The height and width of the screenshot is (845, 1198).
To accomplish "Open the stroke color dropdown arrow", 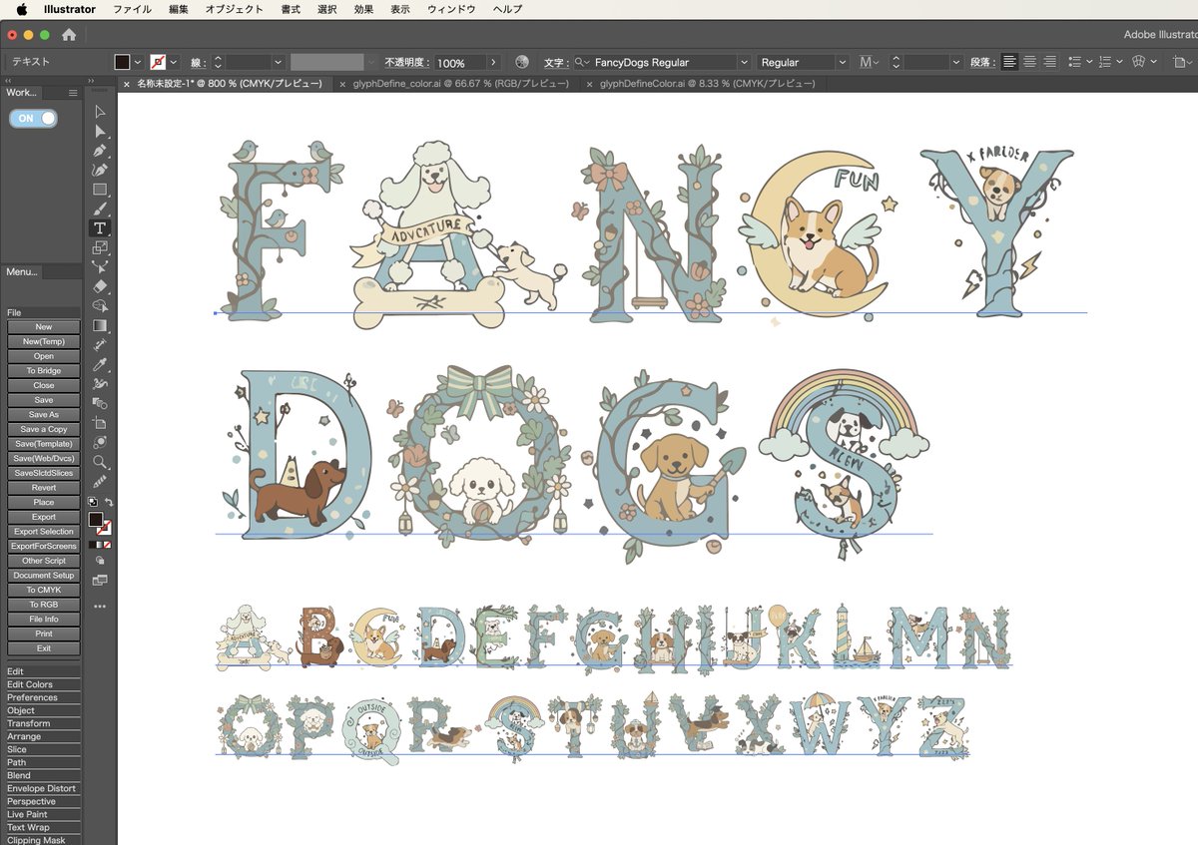I will pyautogui.click(x=173, y=62).
